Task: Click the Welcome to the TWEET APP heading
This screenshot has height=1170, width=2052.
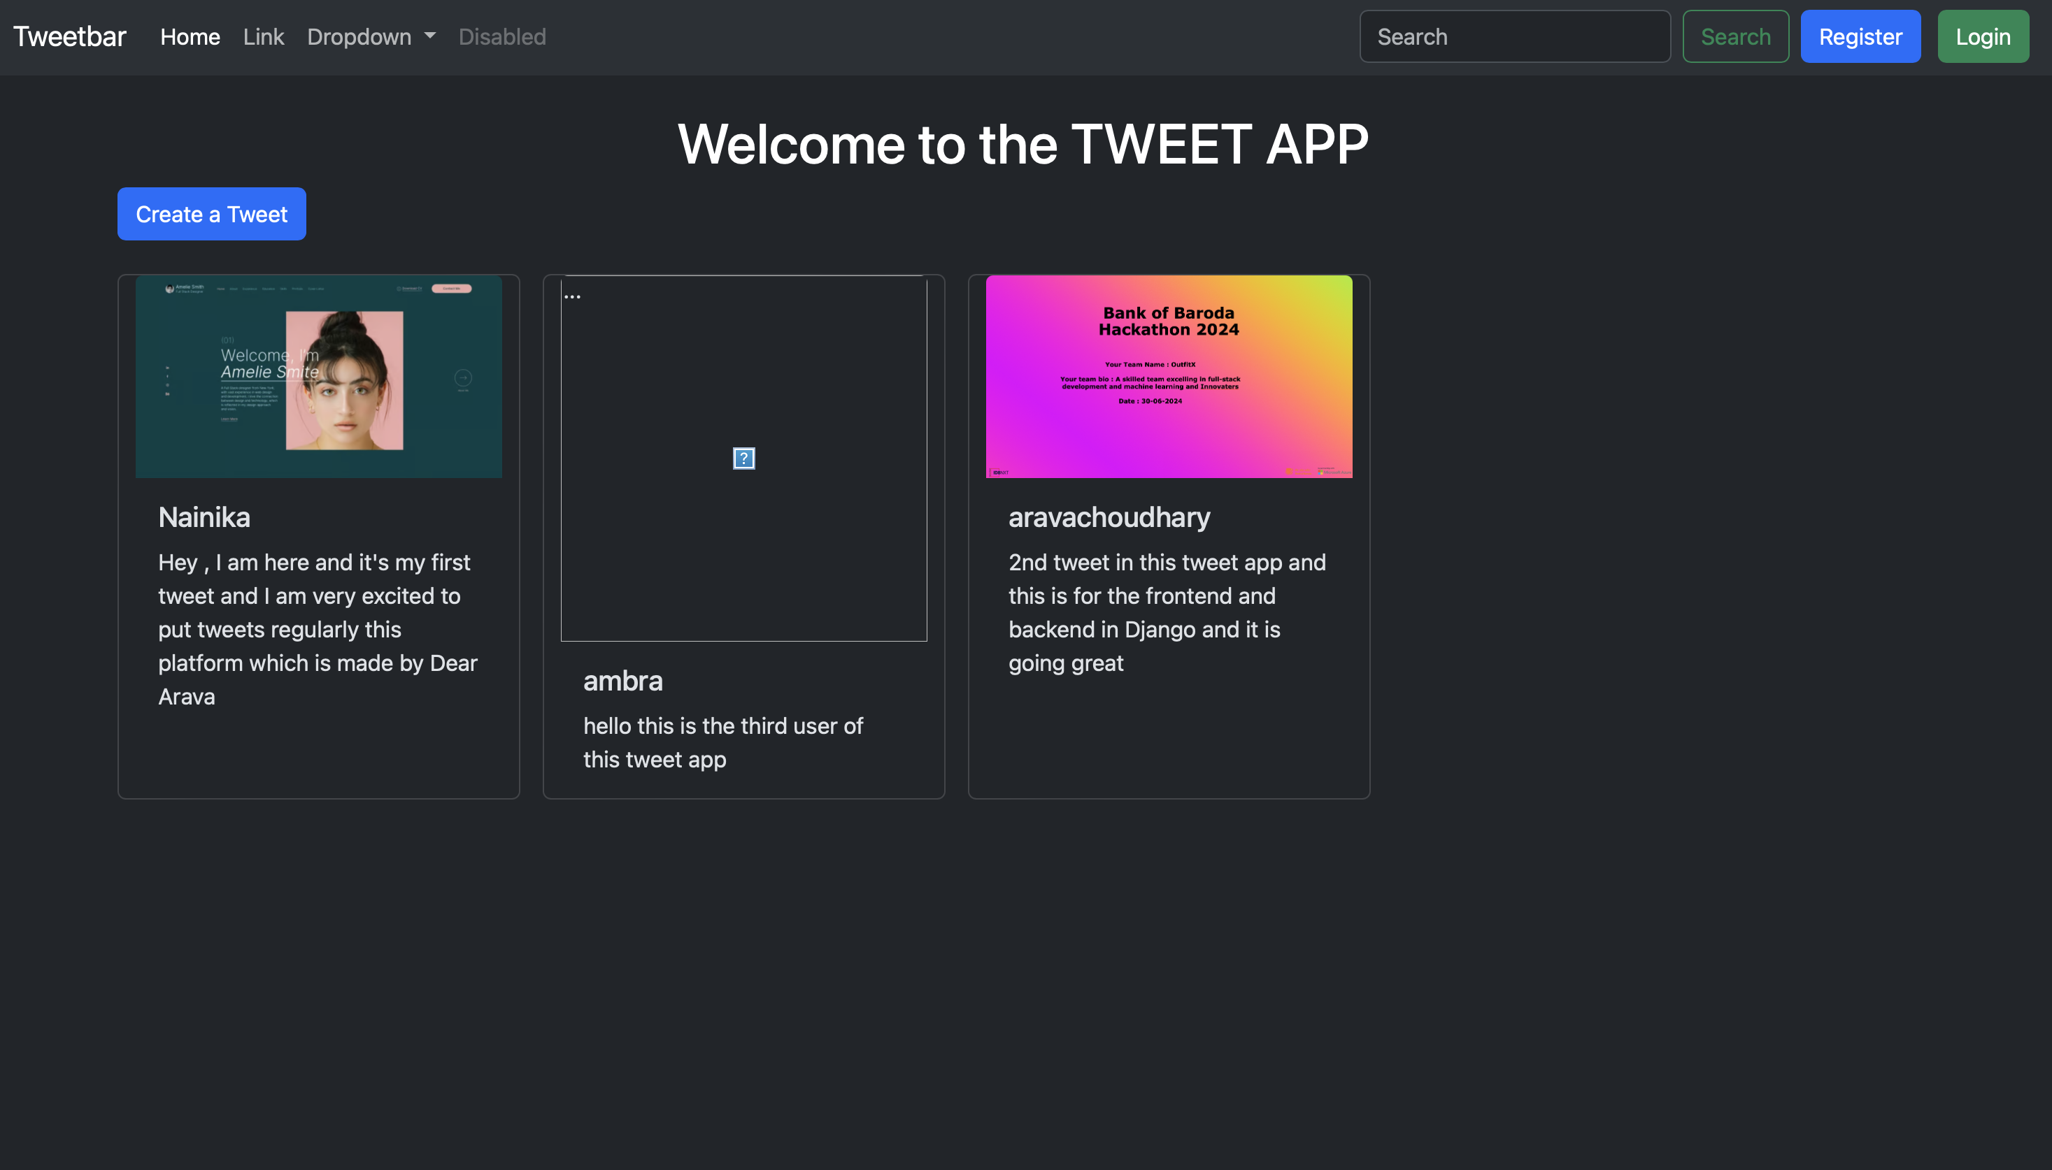Action: (1023, 144)
